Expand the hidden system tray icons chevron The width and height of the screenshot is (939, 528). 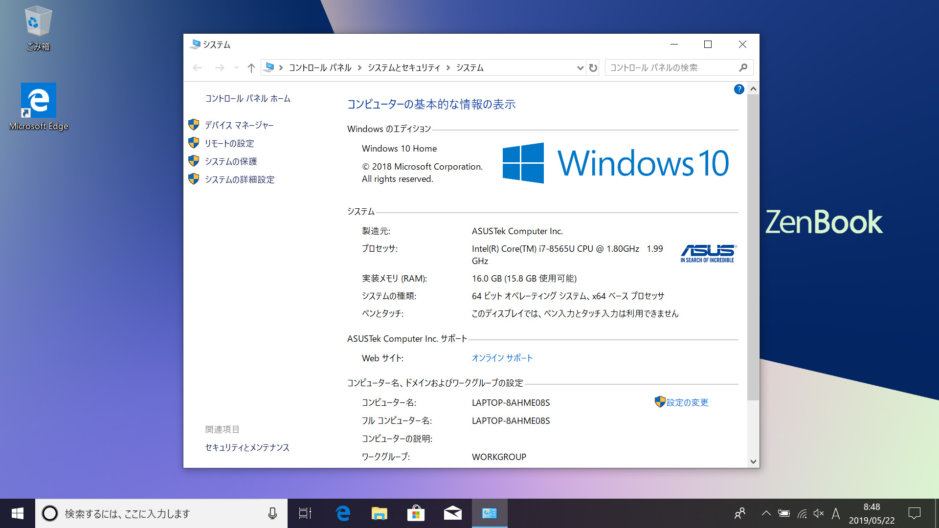point(766,513)
